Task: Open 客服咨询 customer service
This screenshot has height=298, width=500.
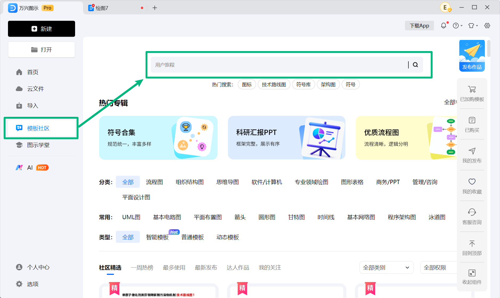Action: pyautogui.click(x=472, y=217)
